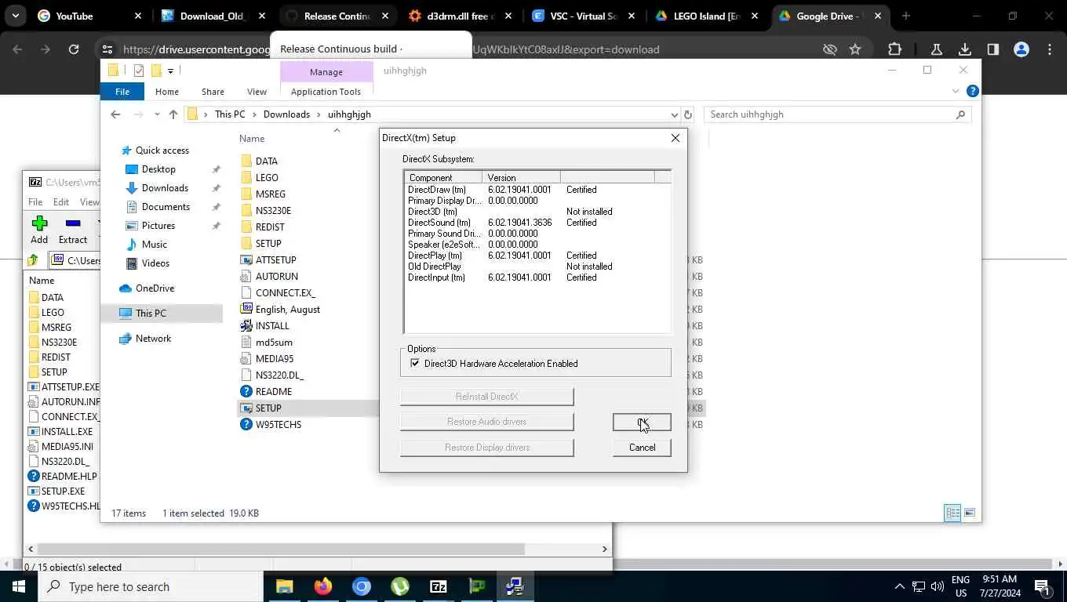Select Desktop in navigation pane

[x=158, y=169]
